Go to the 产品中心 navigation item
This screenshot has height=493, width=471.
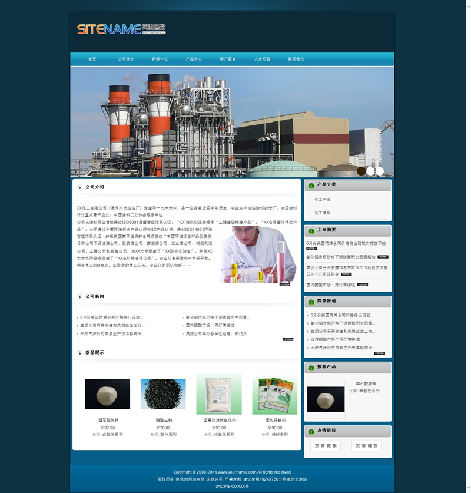pyautogui.click(x=194, y=59)
